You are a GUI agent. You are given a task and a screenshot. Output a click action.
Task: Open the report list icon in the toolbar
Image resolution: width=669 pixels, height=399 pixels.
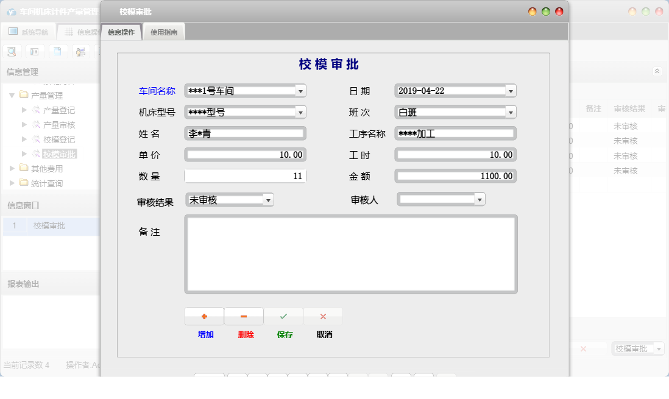[x=35, y=51]
